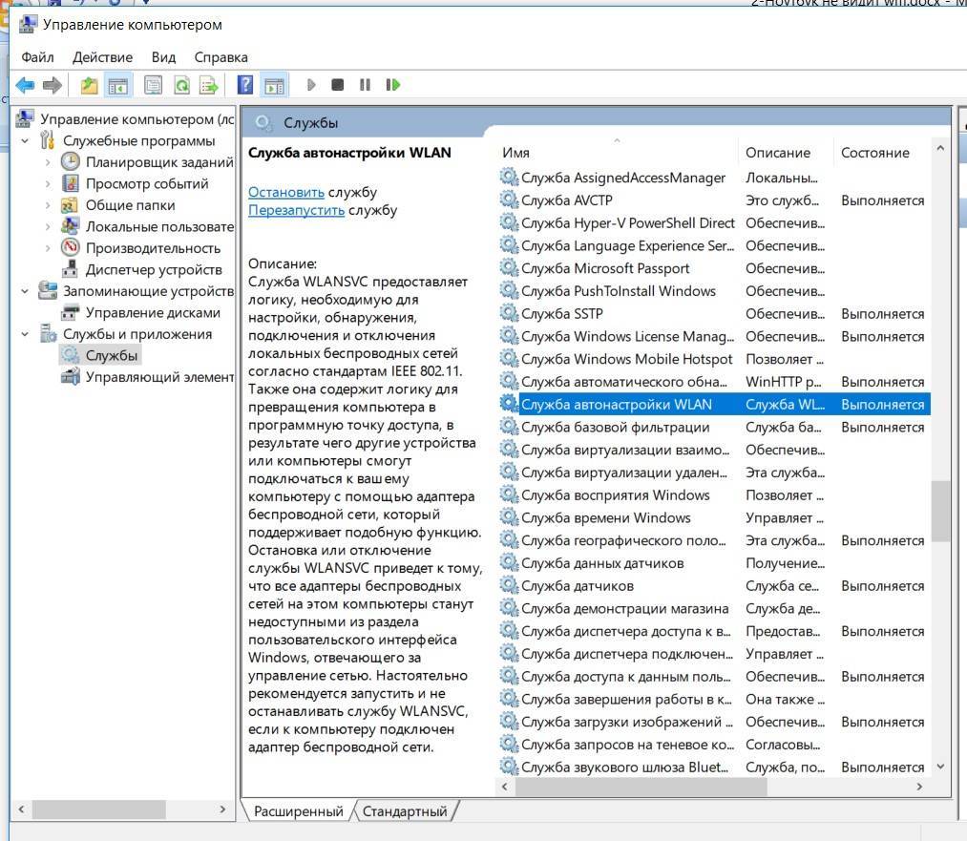This screenshot has height=841, width=967.
Task: Sort by the Состояние column header
Action: (874, 153)
